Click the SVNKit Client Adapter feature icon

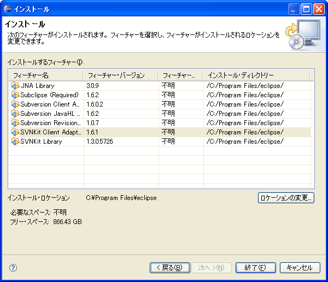(15, 132)
